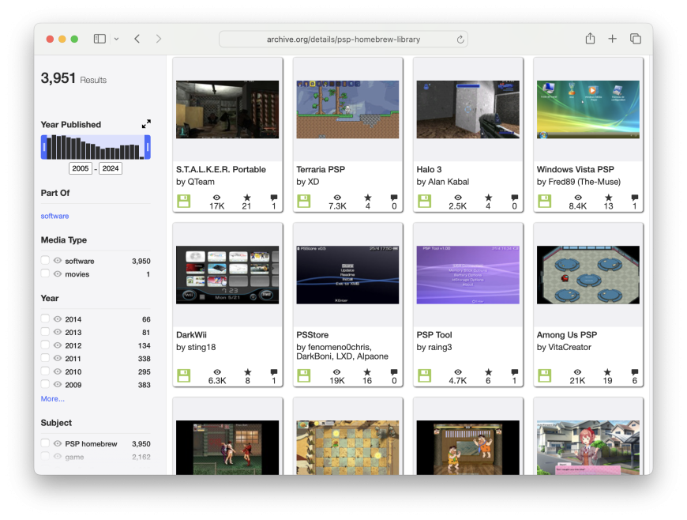Click Halo 3 views eye icon
This screenshot has height=520, width=687.
tap(457, 198)
